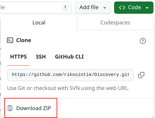Click the repository URL text field

pos(70,75)
